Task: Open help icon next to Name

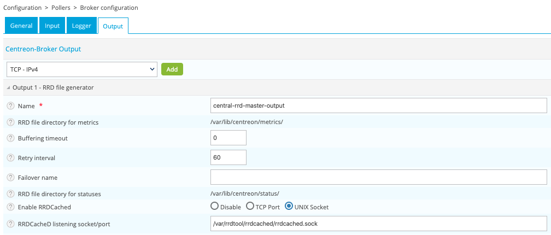Action: click(11, 105)
